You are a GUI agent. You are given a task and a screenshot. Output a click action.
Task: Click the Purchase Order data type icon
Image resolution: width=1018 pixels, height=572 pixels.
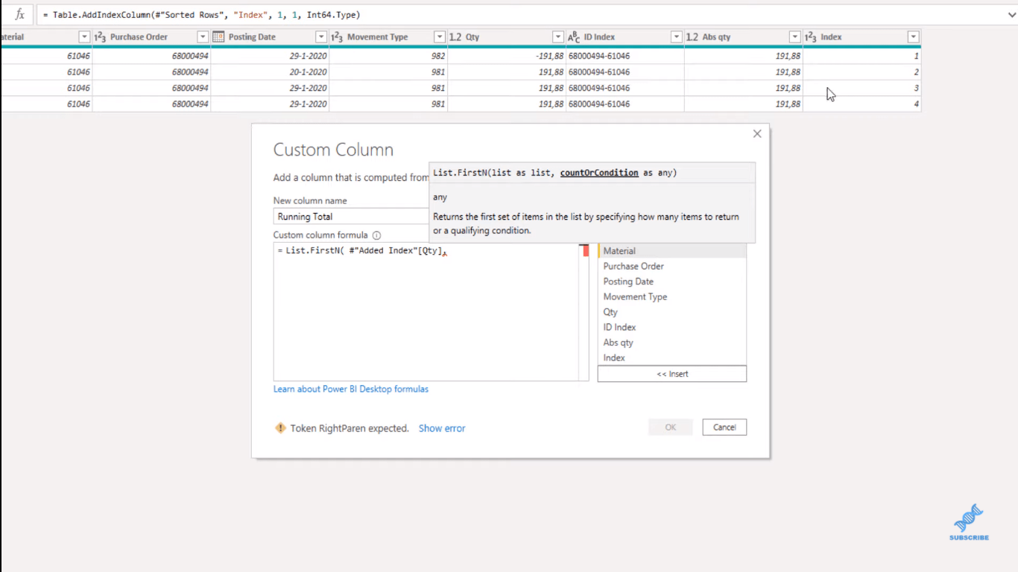coord(100,36)
